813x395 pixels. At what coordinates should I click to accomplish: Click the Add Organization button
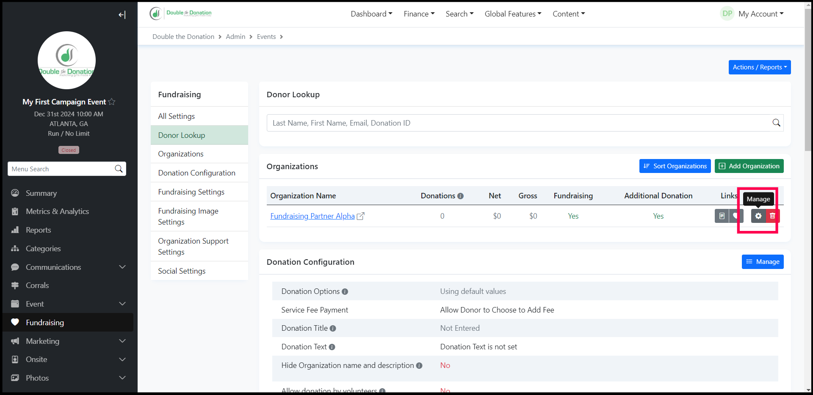[749, 166]
